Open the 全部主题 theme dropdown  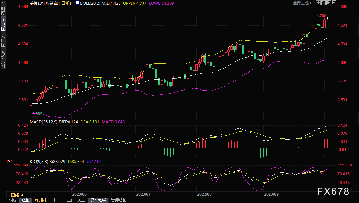[303, 3]
